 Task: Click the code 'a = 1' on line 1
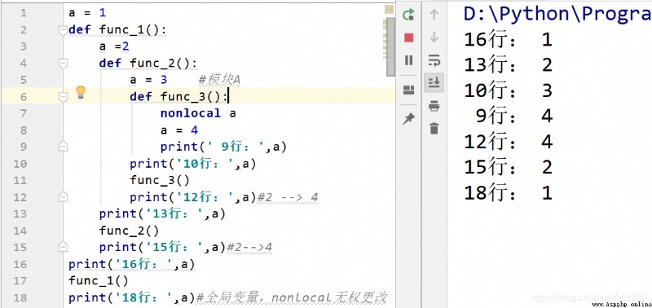click(87, 13)
